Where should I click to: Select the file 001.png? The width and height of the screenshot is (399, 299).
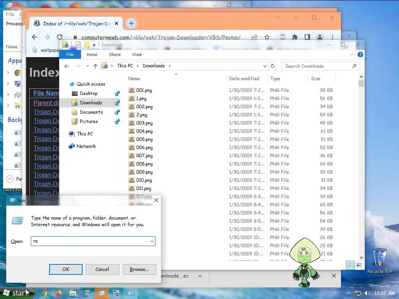tap(144, 90)
